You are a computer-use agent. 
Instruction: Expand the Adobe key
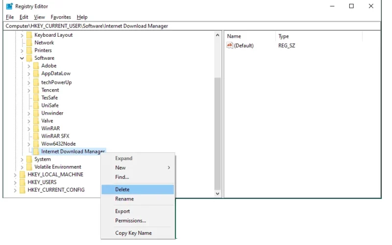(28, 66)
